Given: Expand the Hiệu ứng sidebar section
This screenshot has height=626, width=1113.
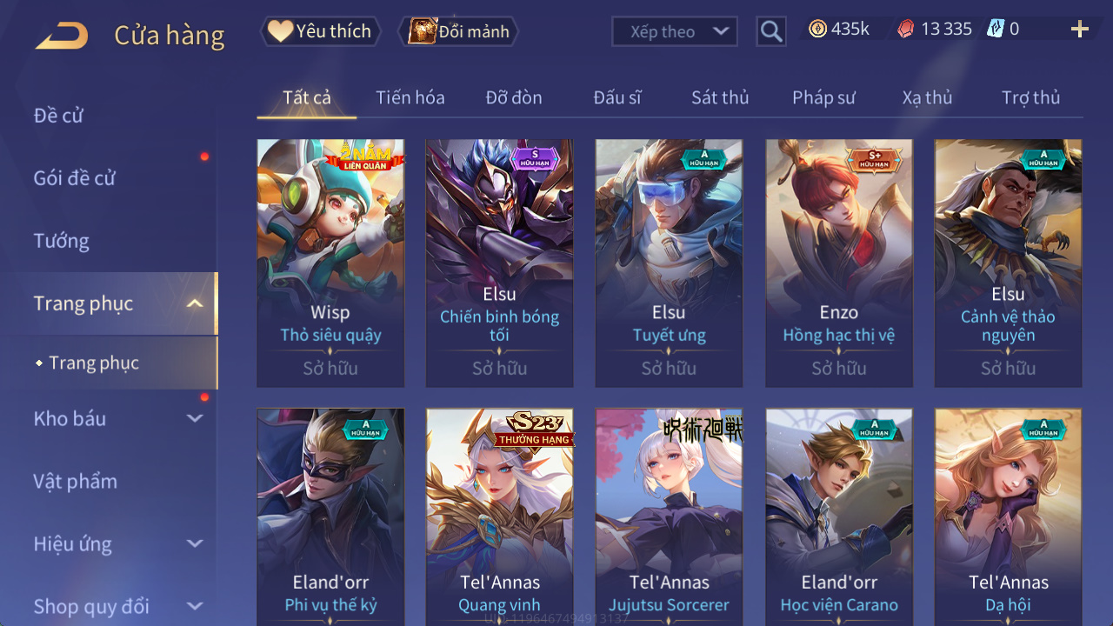Looking at the screenshot, I should 195,543.
